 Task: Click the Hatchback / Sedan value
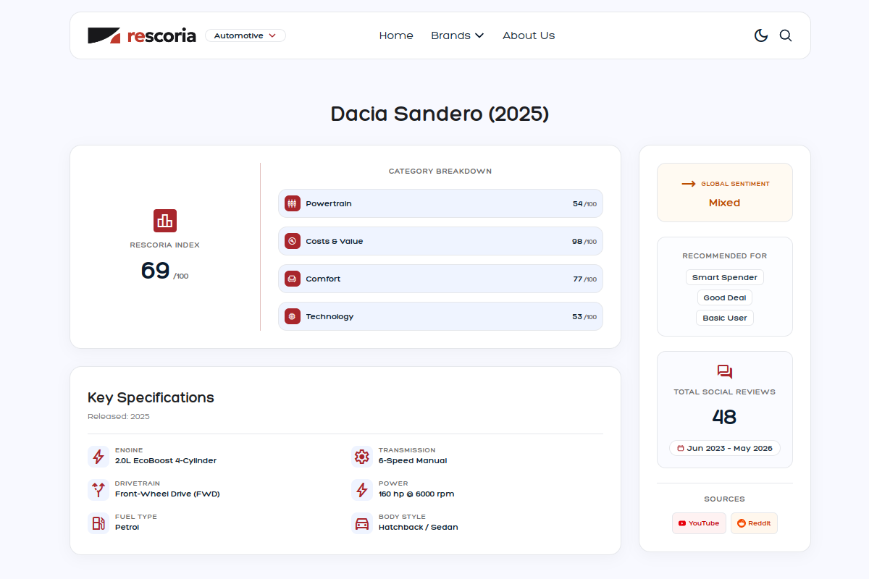pyautogui.click(x=419, y=527)
